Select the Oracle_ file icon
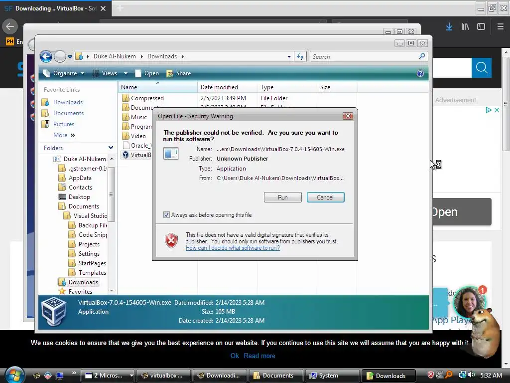 point(126,145)
